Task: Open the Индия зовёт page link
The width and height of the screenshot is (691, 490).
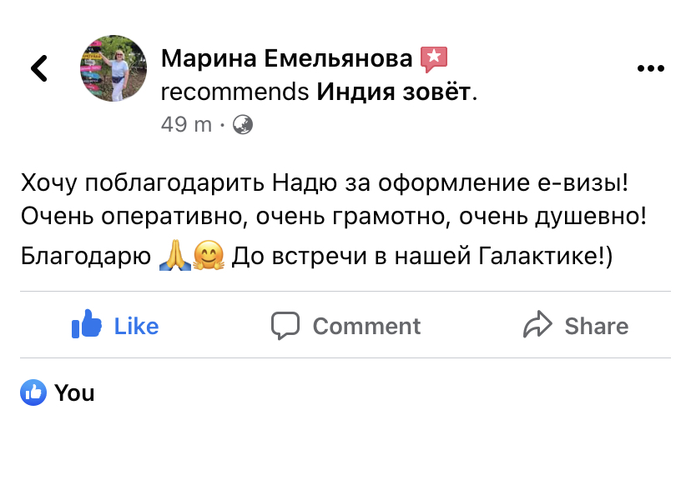Action: pyautogui.click(x=393, y=92)
